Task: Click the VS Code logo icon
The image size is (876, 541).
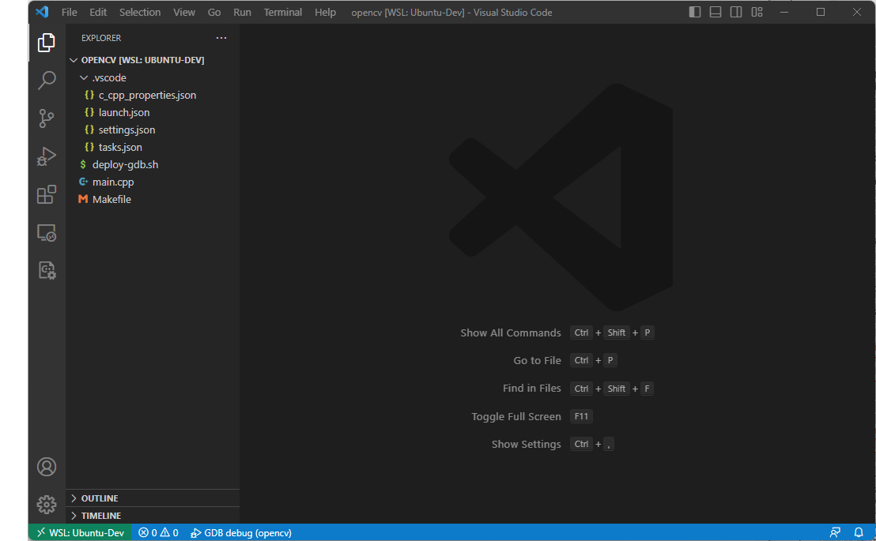Action: coord(42,12)
